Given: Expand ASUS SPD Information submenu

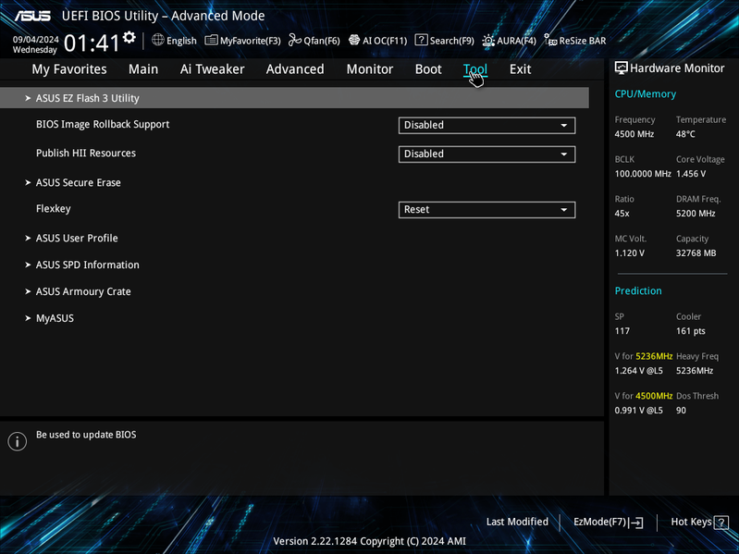Looking at the screenshot, I should [88, 265].
